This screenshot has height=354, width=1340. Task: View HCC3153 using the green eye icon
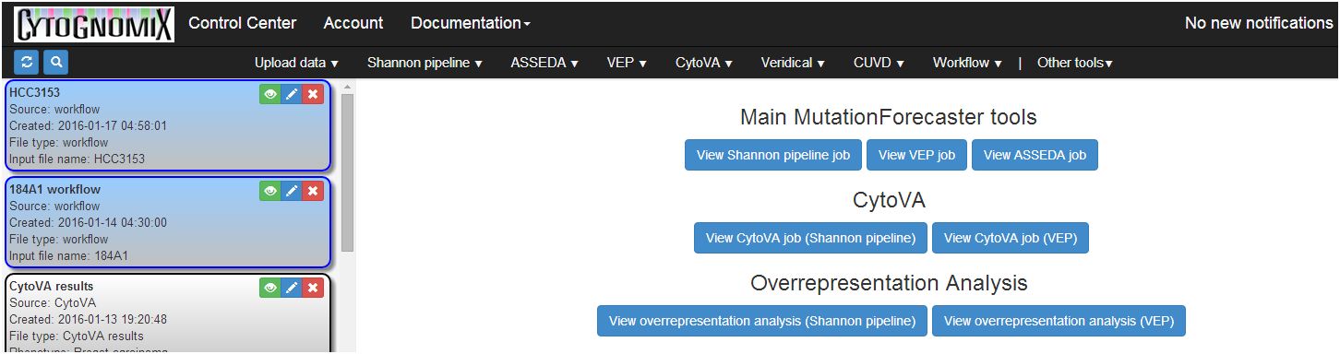[270, 93]
